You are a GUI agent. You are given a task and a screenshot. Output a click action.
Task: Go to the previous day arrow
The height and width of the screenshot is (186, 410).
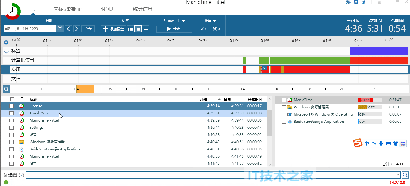click(x=69, y=29)
